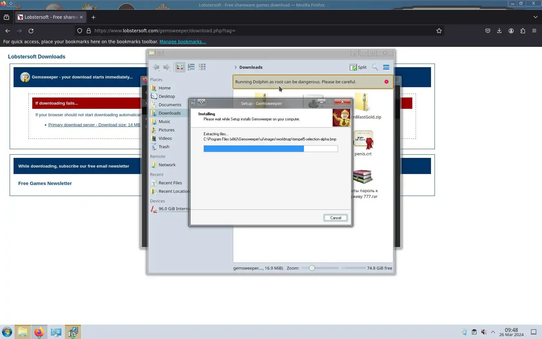542x339 pixels.
Task: Switch to Firefox from the taskbar
Action: click(39, 332)
